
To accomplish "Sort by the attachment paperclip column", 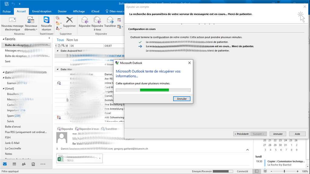I will [67, 46].
